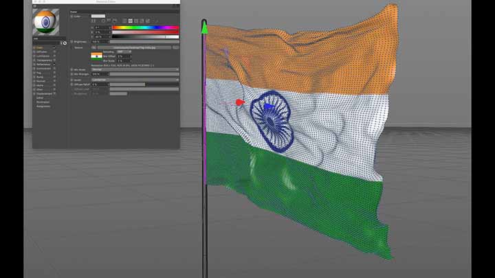Viewport: 495px width, 278px height.
Task: Open the color swatches mode icon
Action: 148,21
